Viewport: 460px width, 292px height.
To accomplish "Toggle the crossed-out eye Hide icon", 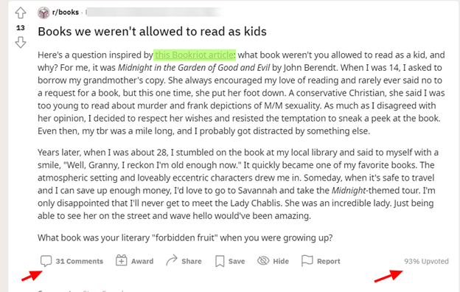I will [263, 260].
